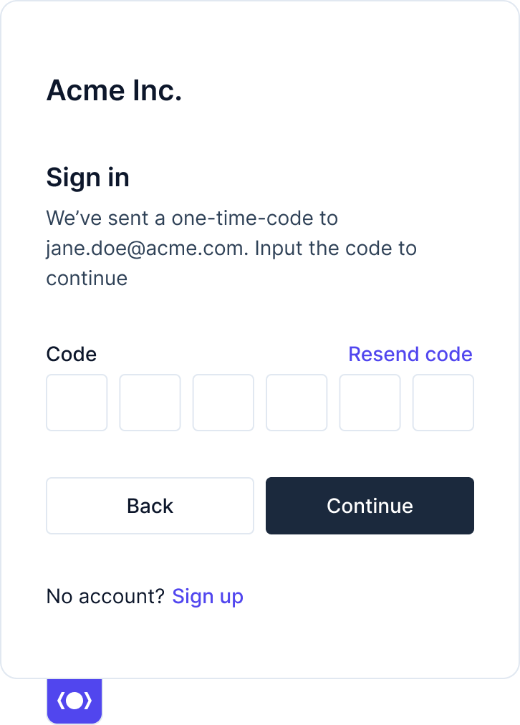Click the "No account?" text
The height and width of the screenshot is (725, 520).
tap(105, 597)
